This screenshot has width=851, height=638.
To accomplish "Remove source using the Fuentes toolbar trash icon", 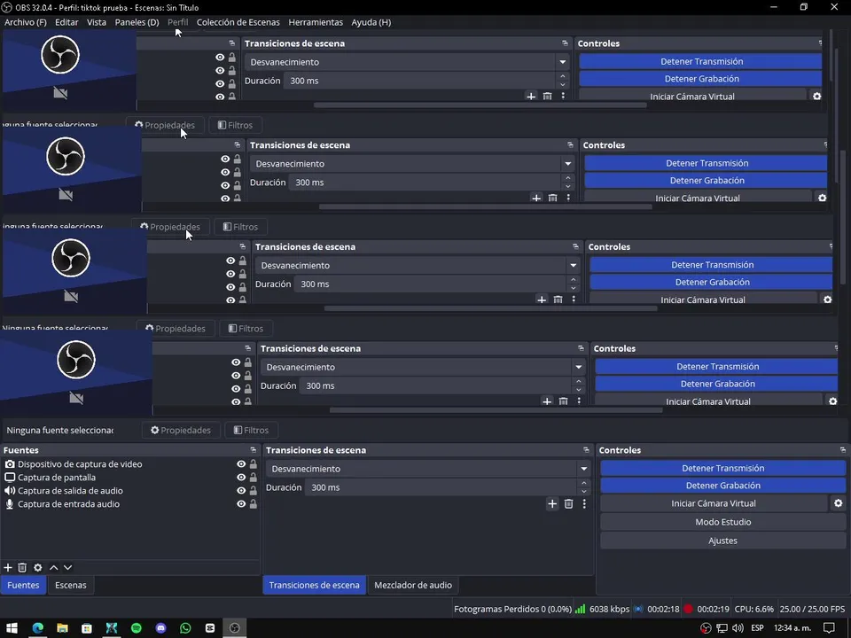I will (22, 567).
